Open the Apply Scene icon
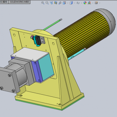Viewport: 117px width, 117px height. coord(89,3)
